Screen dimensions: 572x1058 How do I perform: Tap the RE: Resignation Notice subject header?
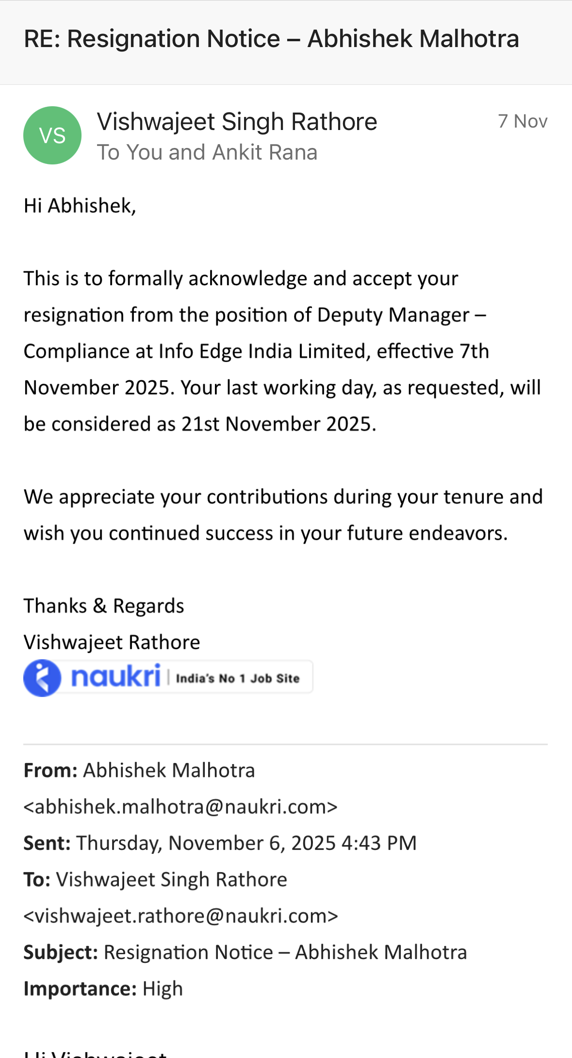click(x=271, y=39)
